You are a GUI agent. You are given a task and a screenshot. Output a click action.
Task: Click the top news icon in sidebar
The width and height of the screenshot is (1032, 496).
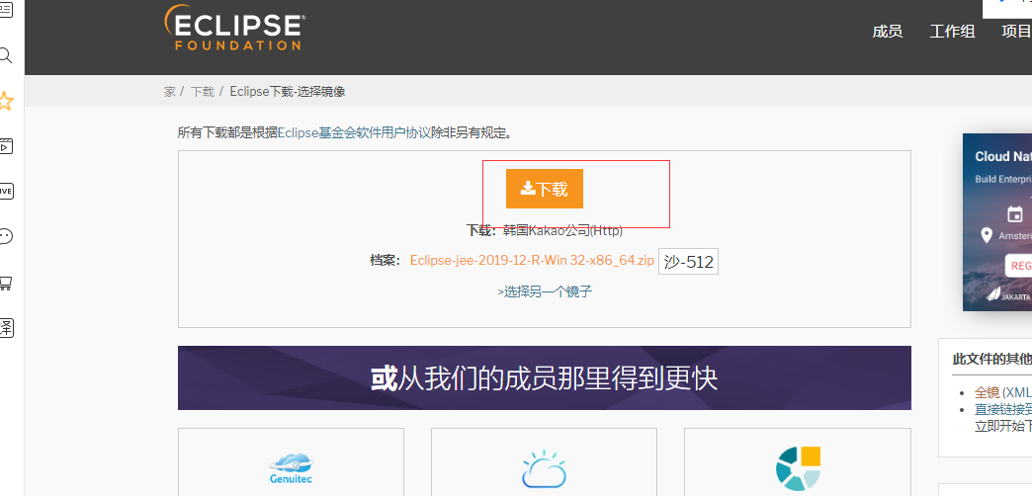(x=5, y=11)
